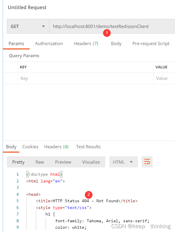Open the request Headers (7) tab
Screen dimensions: 175x232
[86, 44]
